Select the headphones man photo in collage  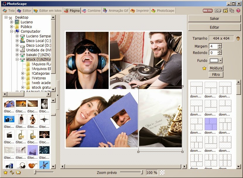(87, 60)
